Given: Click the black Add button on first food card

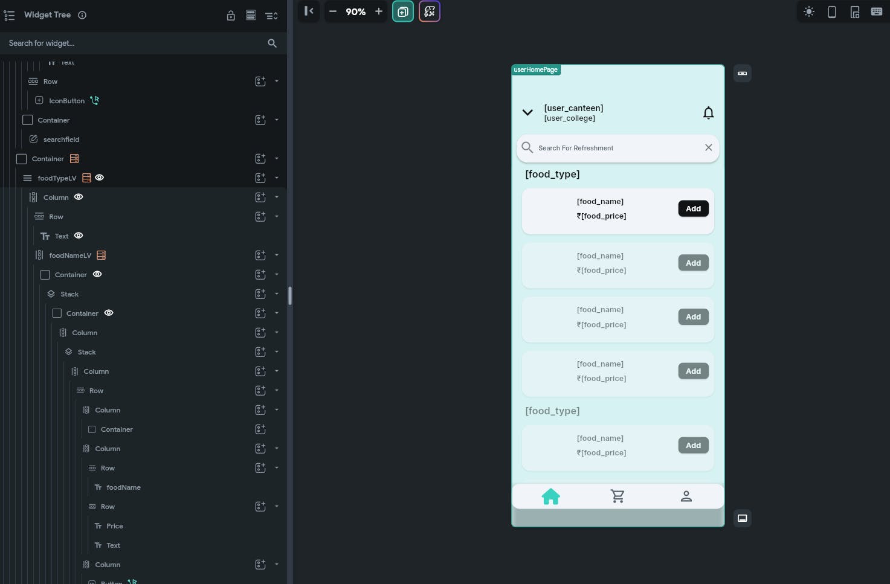Looking at the screenshot, I should coord(693,209).
